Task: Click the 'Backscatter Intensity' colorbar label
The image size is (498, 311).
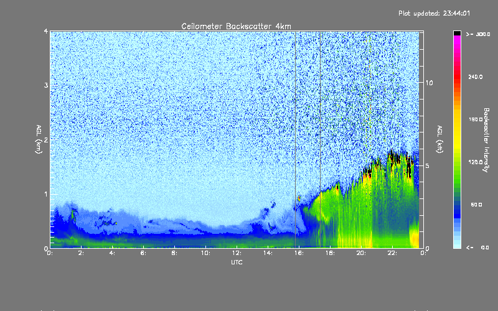Action: pyautogui.click(x=486, y=140)
